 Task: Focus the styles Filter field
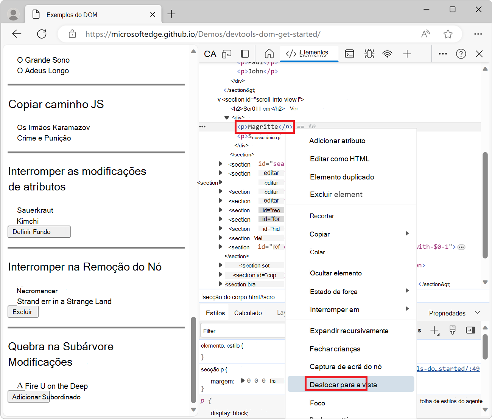tap(243, 331)
